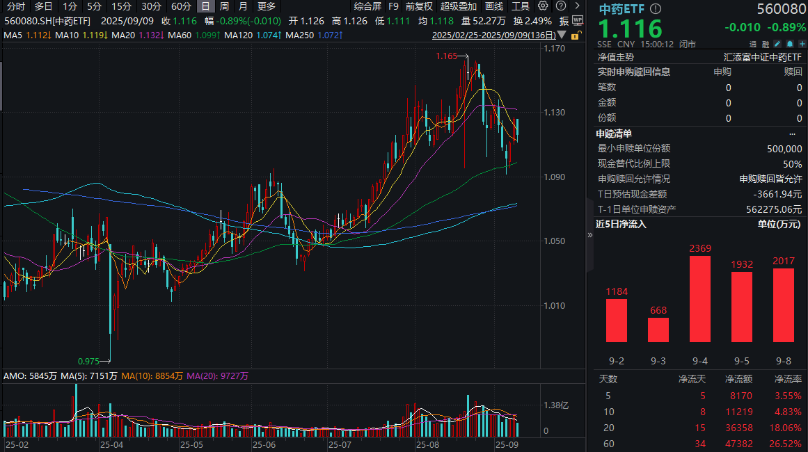
Task: Click the right arrow toolbar overflow icon
Action: [x=577, y=6]
